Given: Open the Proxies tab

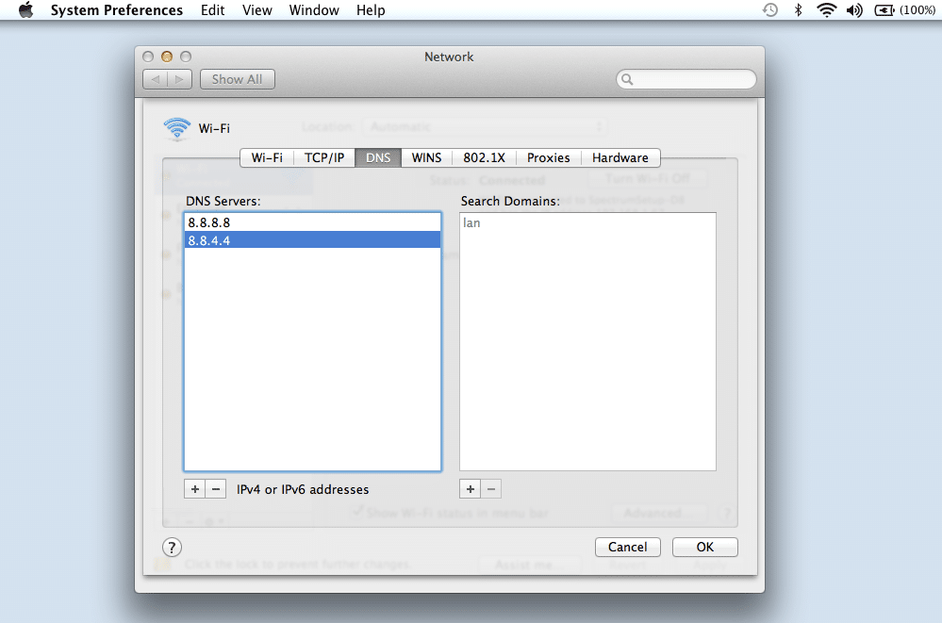Looking at the screenshot, I should pyautogui.click(x=548, y=157).
